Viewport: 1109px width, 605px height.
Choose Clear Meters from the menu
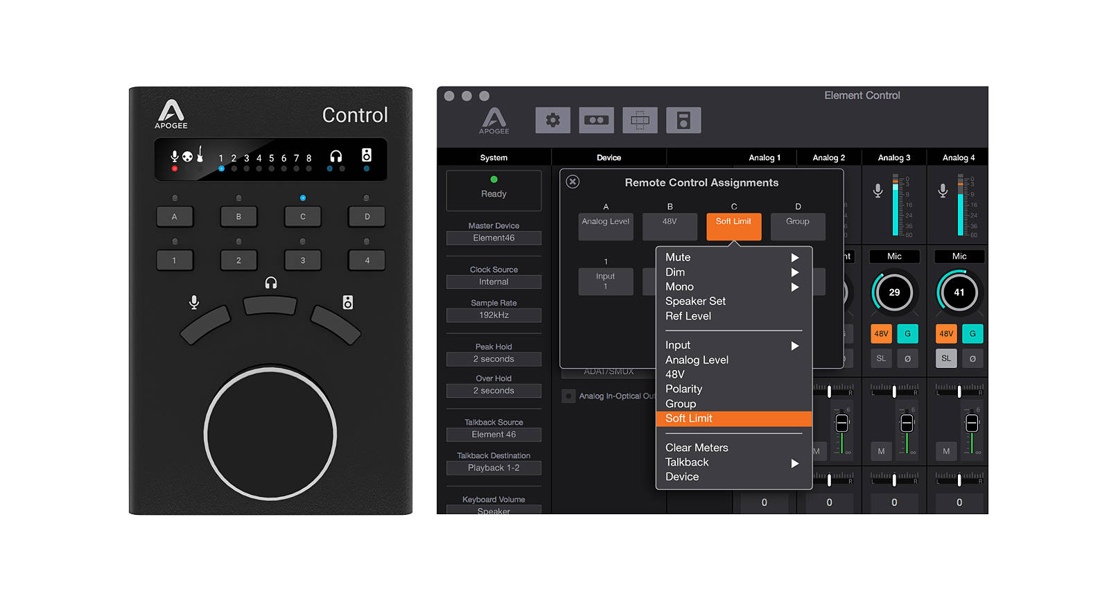(733, 448)
